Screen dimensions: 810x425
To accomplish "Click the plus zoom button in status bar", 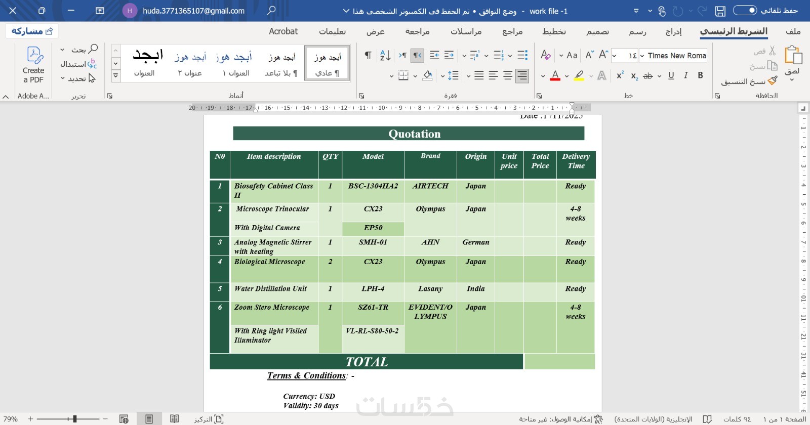I will pos(31,419).
